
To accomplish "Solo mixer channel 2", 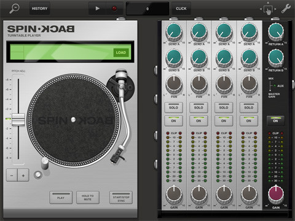I will click(199, 107).
